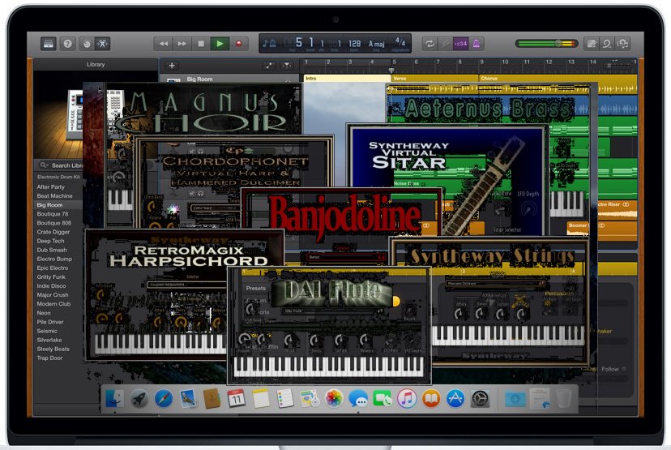Open iTunes music icon in Dock
Viewport: 671px width, 450px height.
407,399
